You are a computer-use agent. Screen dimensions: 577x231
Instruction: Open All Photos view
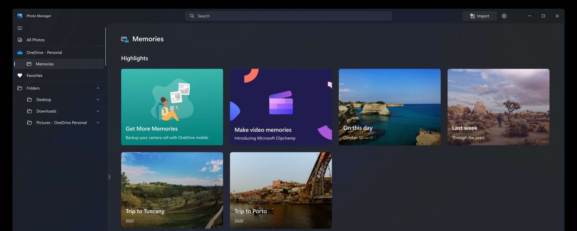(36, 40)
